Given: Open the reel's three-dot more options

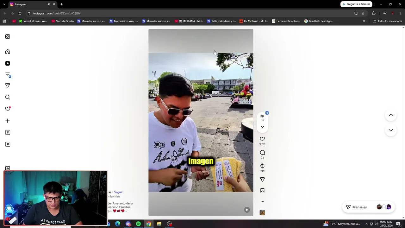Looking at the screenshot, I should coord(262,201).
